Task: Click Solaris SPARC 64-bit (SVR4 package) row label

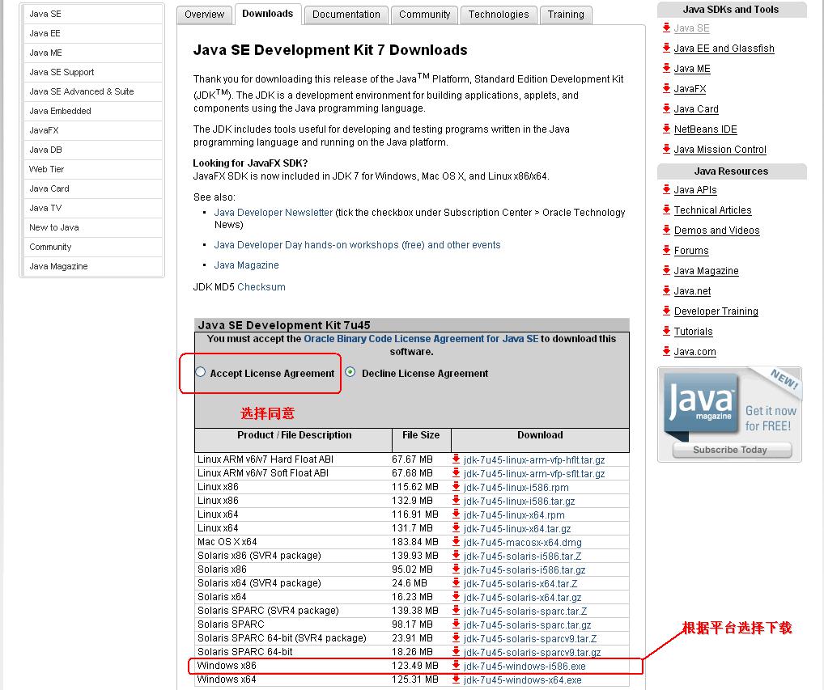Action: (282, 638)
